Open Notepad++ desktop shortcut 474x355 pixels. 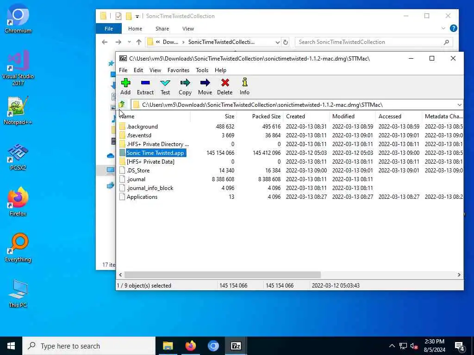pyautogui.click(x=18, y=110)
